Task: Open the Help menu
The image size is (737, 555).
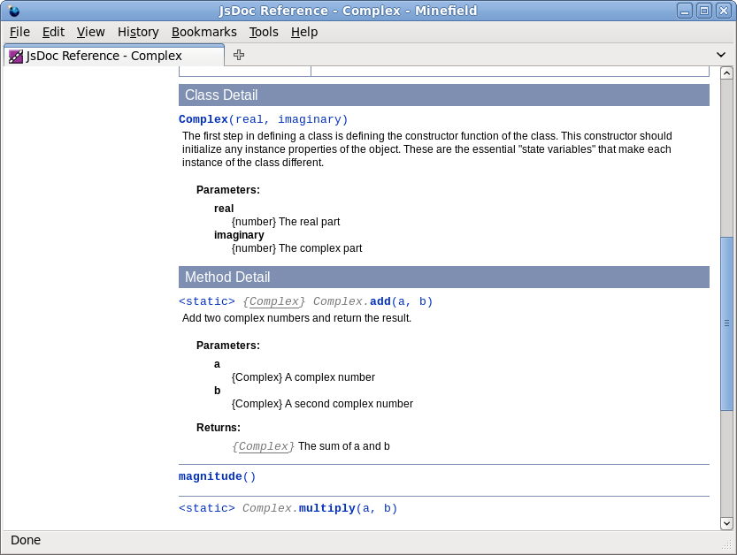Action: coord(304,32)
